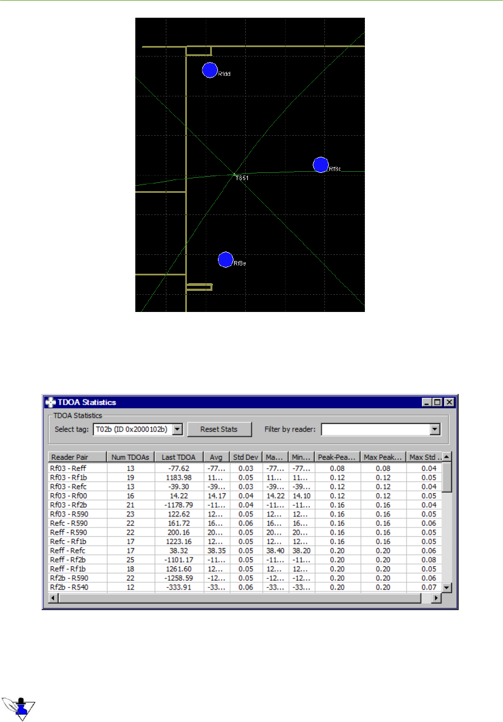Sort by the Std Dev column header
Image resolution: width=503 pixels, height=722 pixels.
(245, 457)
